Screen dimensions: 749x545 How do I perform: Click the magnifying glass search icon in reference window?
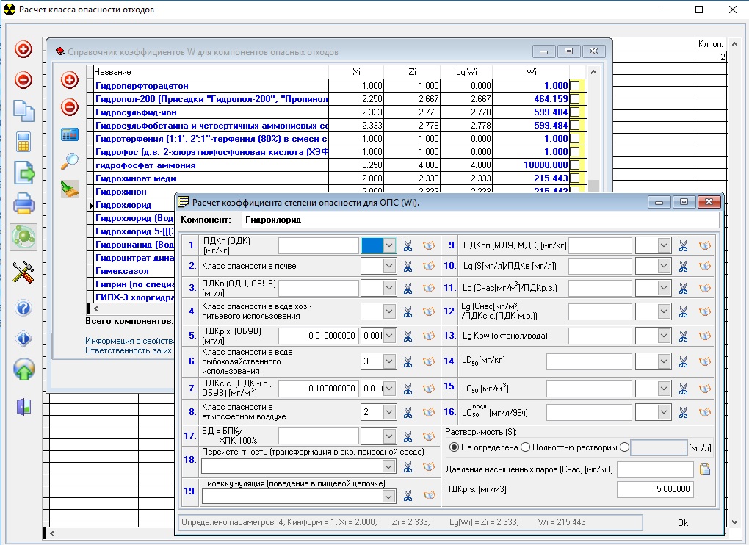tap(70, 161)
